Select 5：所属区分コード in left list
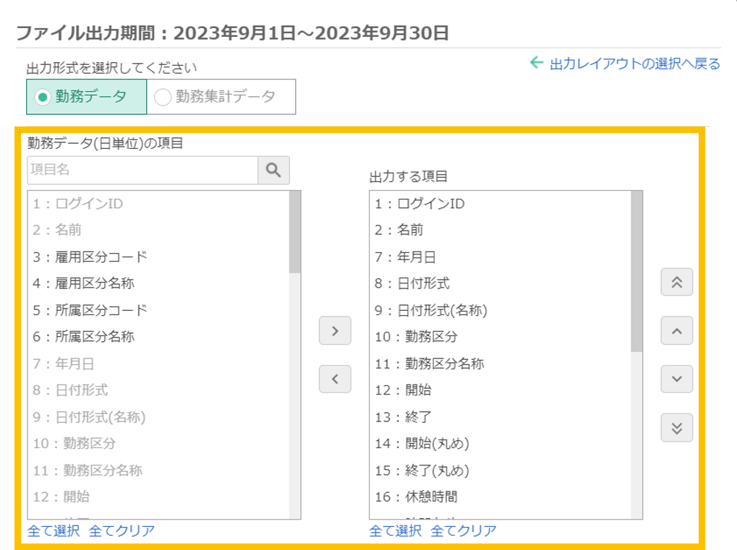This screenshot has height=550, width=737. pyautogui.click(x=90, y=310)
